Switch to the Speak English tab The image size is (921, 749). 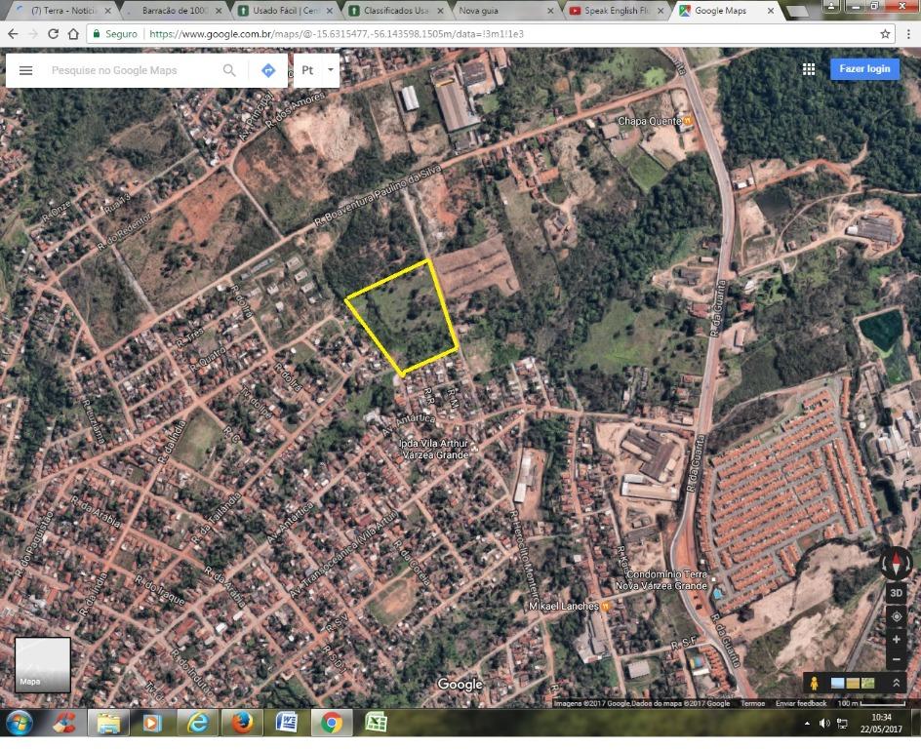(617, 11)
